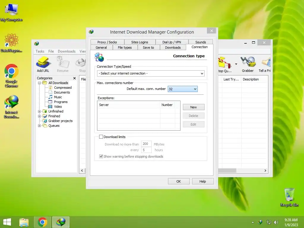This screenshot has width=304, height=228.
Task: Click the IDM taskbar button
Action: coord(61,222)
